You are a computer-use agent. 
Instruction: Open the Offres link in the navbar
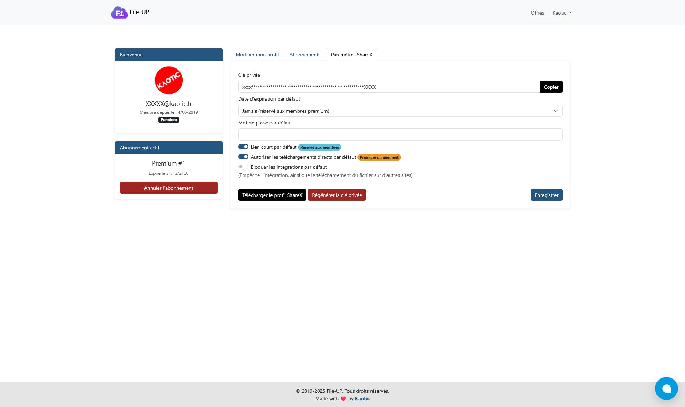click(537, 13)
